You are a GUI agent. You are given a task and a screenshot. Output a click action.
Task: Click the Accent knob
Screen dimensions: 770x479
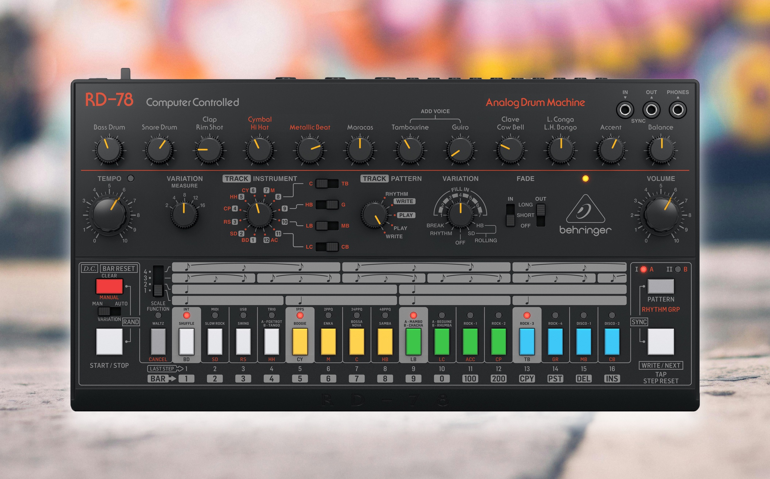611,149
